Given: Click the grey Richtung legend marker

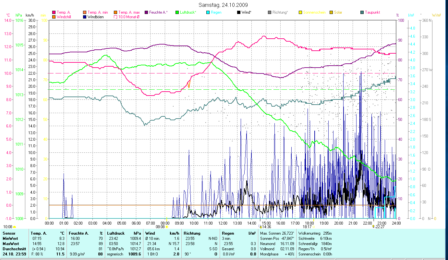Looking at the screenshot, I should click(x=269, y=12).
